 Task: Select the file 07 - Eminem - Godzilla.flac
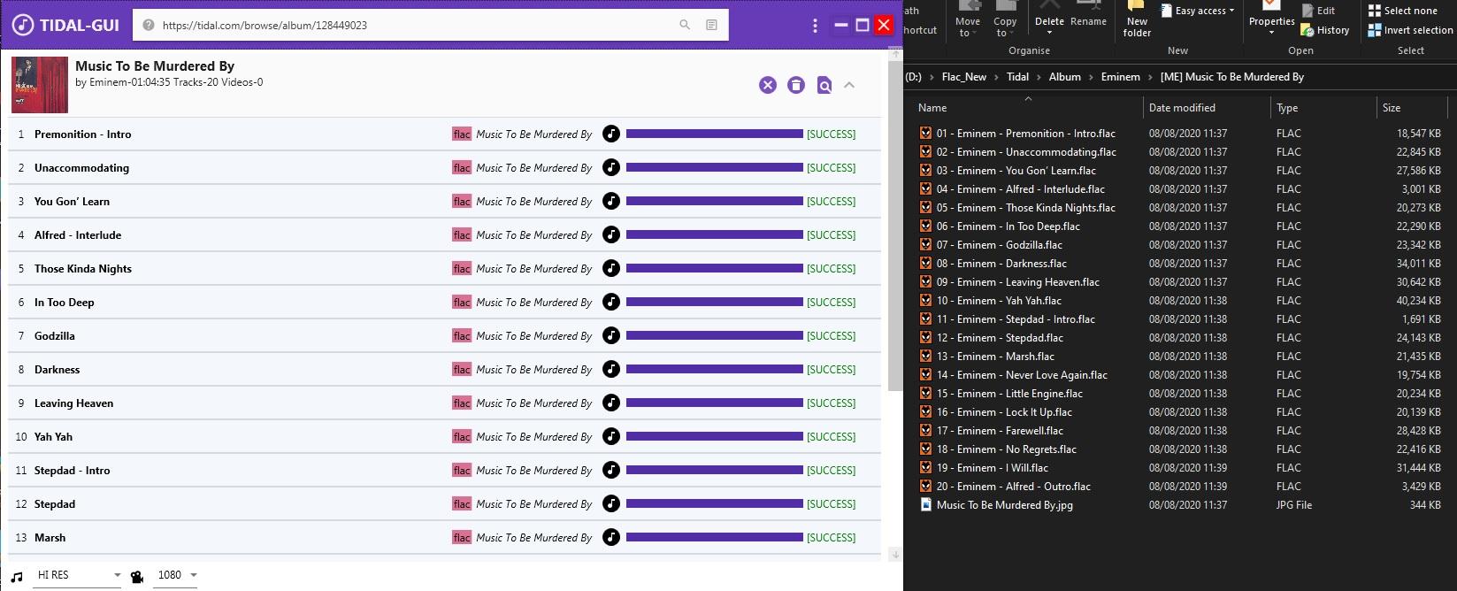1000,245
